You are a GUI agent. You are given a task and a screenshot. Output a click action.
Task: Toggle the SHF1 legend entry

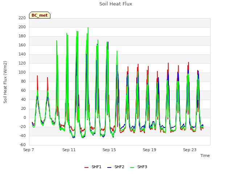coord(93,167)
